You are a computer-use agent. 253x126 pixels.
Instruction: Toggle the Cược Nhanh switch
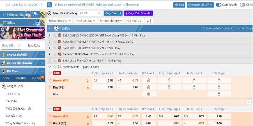pyautogui.click(x=219, y=5)
